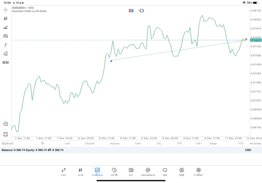Screen dimensions: 262x183
Task: Open the ประวัติ history tab
Action: pyautogui.click(x=114, y=172)
